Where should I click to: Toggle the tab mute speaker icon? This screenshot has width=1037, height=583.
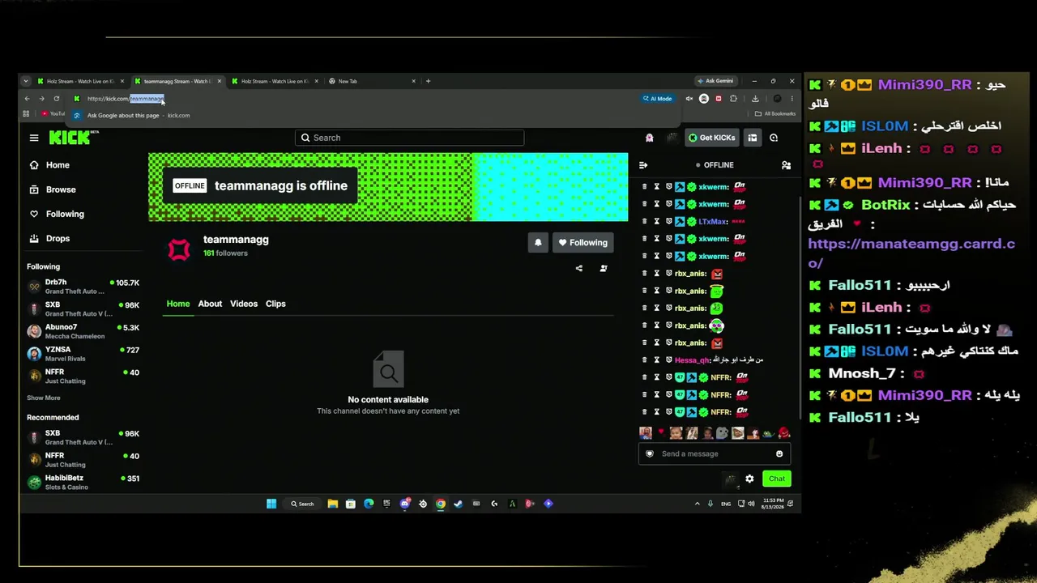pyautogui.click(x=689, y=99)
